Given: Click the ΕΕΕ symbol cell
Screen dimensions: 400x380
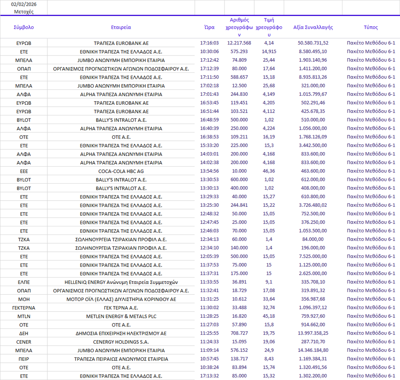Looking at the screenshot, I should 24,171.
